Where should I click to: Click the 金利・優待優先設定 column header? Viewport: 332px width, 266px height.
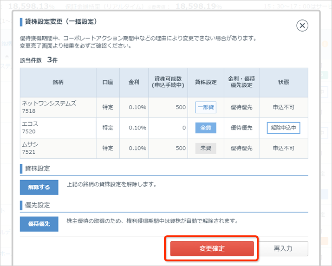coord(241,82)
